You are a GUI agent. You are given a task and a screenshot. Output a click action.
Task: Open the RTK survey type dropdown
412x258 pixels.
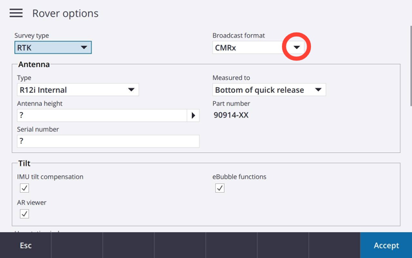point(53,47)
